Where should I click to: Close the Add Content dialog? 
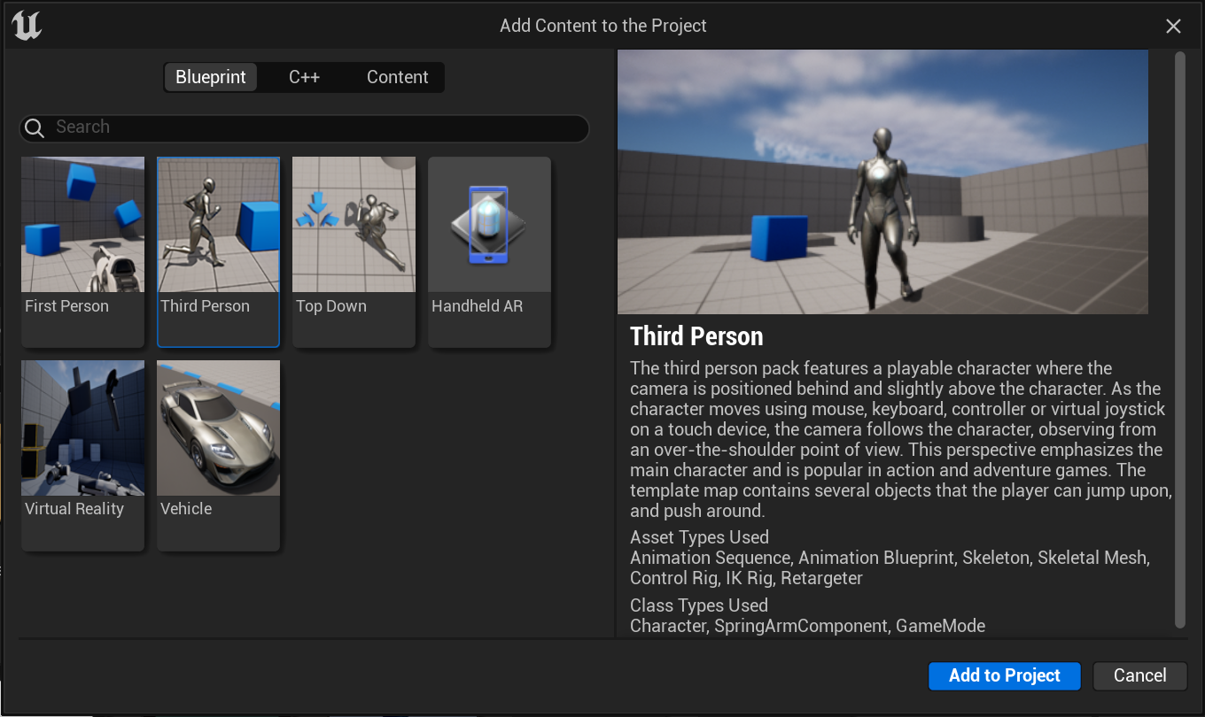[x=1174, y=27]
